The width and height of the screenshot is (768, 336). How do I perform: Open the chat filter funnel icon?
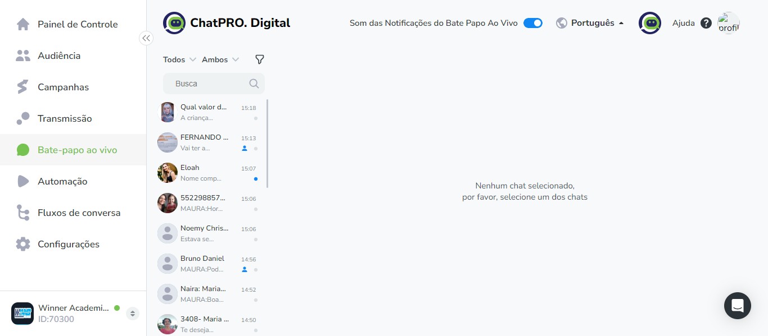pos(259,59)
